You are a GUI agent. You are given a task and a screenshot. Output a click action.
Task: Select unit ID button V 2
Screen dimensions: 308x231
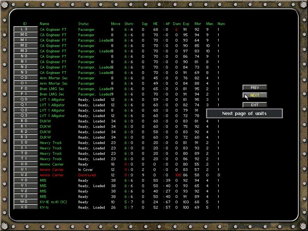tap(25, 191)
